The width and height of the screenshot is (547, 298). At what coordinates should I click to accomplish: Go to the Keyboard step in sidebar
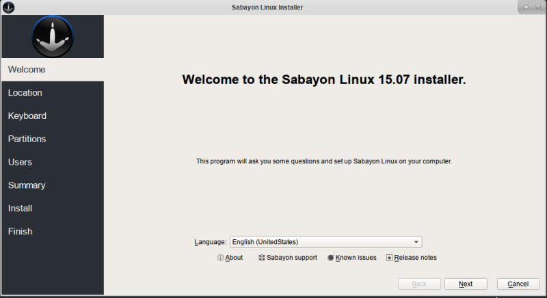(x=53, y=116)
